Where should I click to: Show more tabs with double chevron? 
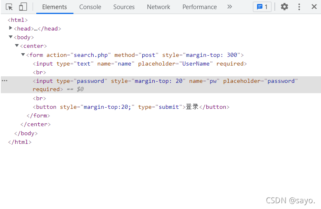[x=230, y=7]
